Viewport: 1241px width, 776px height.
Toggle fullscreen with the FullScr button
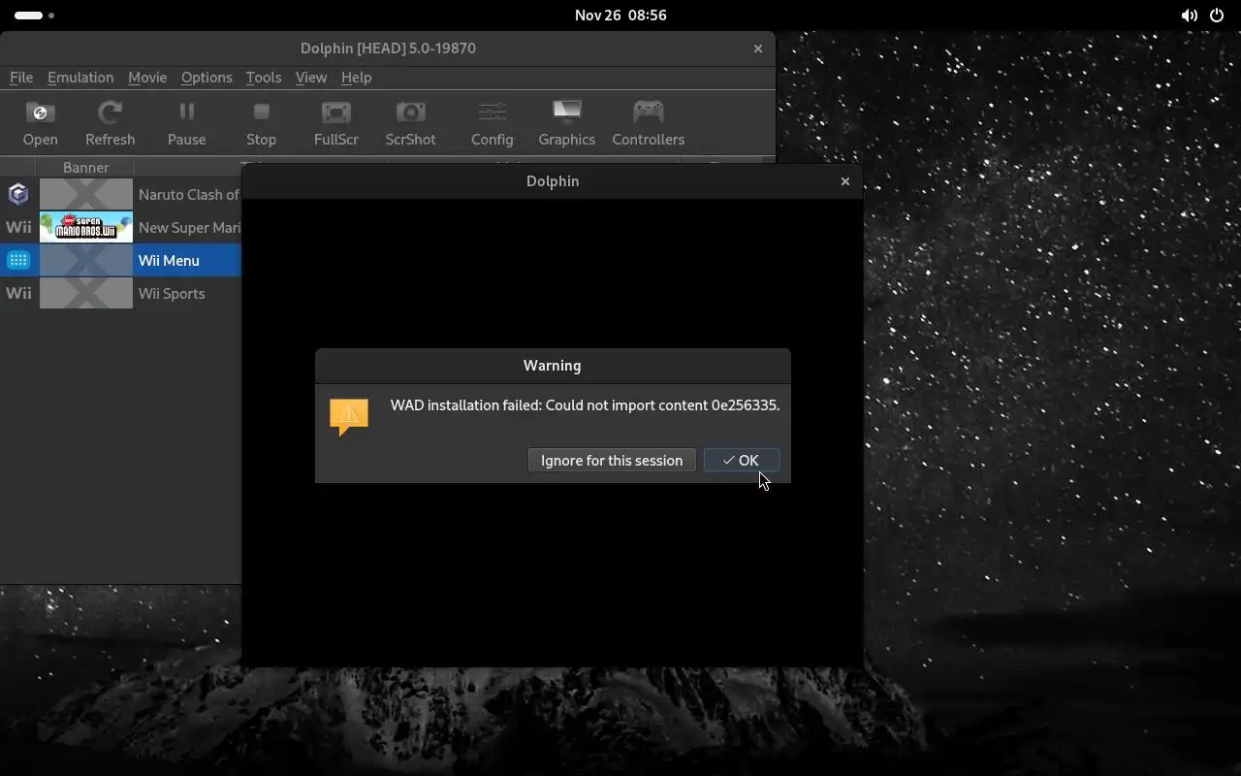336,123
